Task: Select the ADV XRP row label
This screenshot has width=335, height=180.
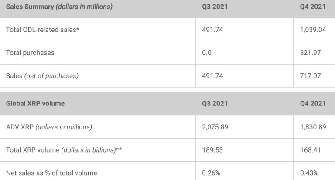Action: [49, 127]
